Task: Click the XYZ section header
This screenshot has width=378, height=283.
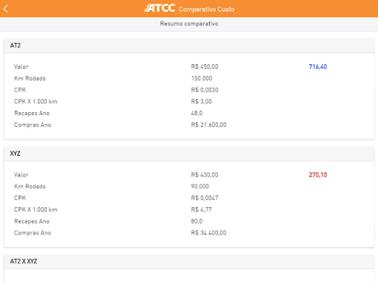Action: coord(15,154)
